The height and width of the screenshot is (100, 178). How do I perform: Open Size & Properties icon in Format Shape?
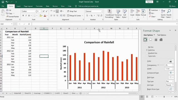pos(156,40)
